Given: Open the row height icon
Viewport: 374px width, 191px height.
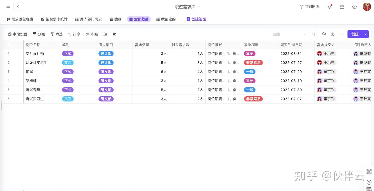Looking at the screenshot, I should tap(105, 34).
